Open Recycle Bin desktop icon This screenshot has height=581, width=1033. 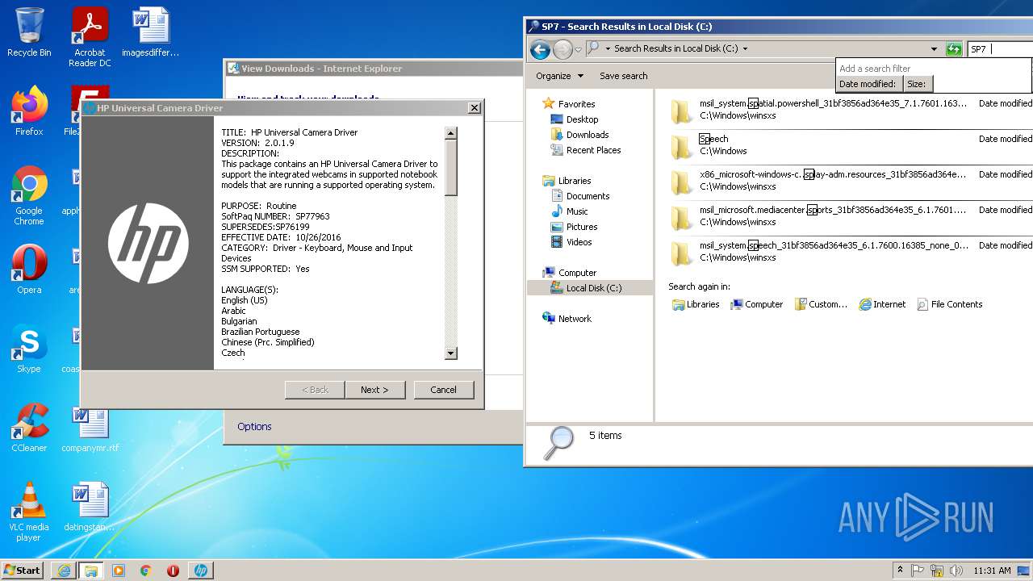point(29,32)
